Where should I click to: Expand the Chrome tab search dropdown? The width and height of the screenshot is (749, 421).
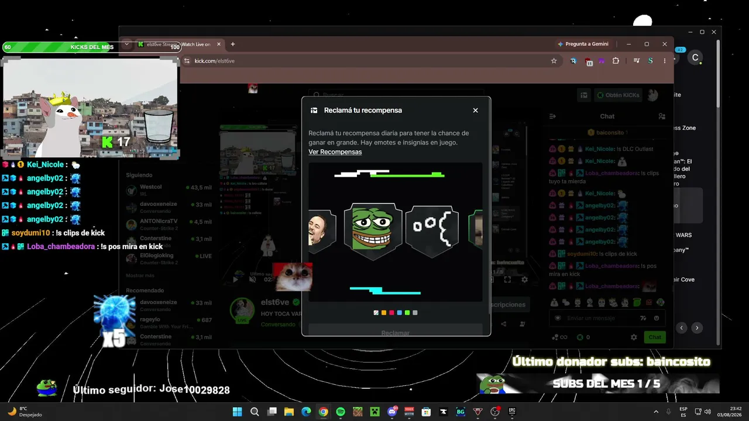[126, 44]
